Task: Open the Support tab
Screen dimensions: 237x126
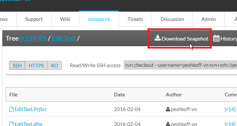Action: (34, 19)
